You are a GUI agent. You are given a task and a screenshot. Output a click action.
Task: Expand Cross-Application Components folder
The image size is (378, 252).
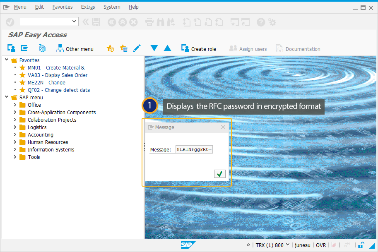[x=15, y=112]
